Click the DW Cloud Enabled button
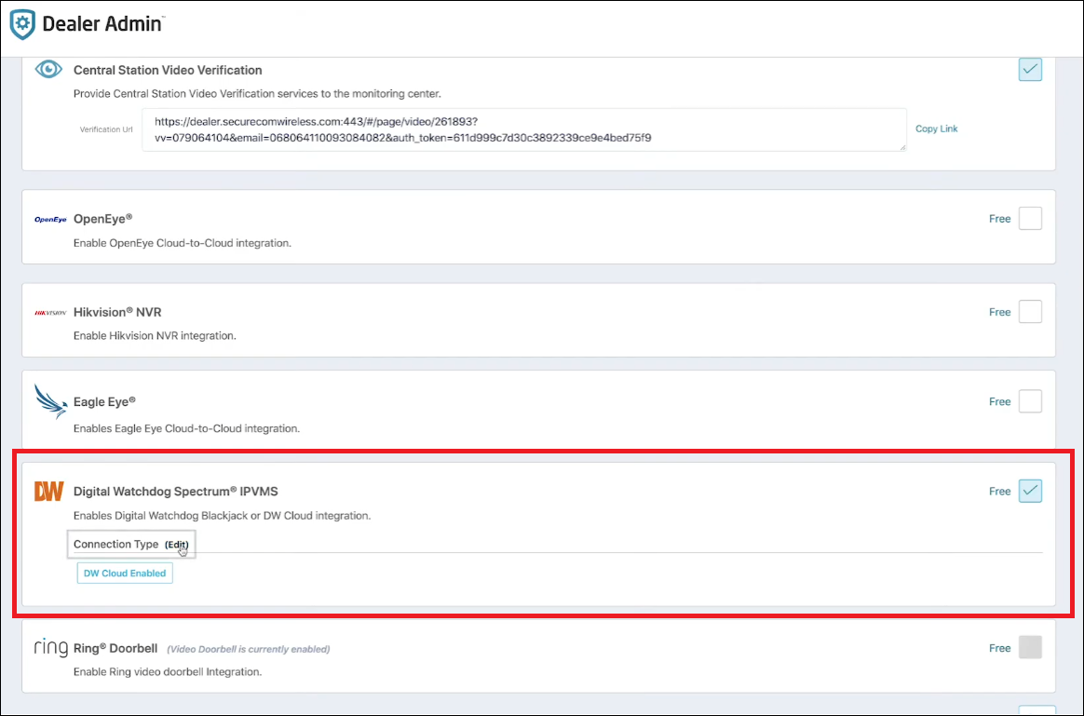Image resolution: width=1084 pixels, height=716 pixels. [125, 573]
